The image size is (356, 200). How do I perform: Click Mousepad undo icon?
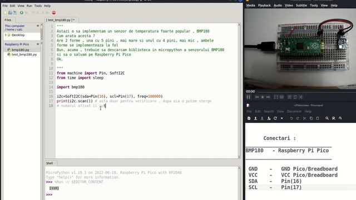click(x=291, y=118)
